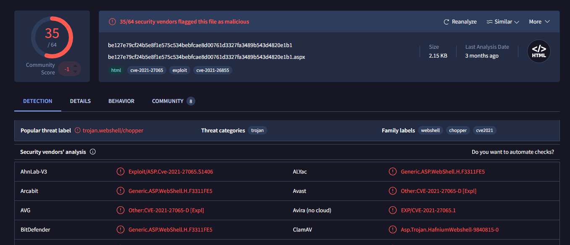This screenshot has width=570, height=245.
Task: Click the Reanalyze refresh icon
Action: (447, 22)
